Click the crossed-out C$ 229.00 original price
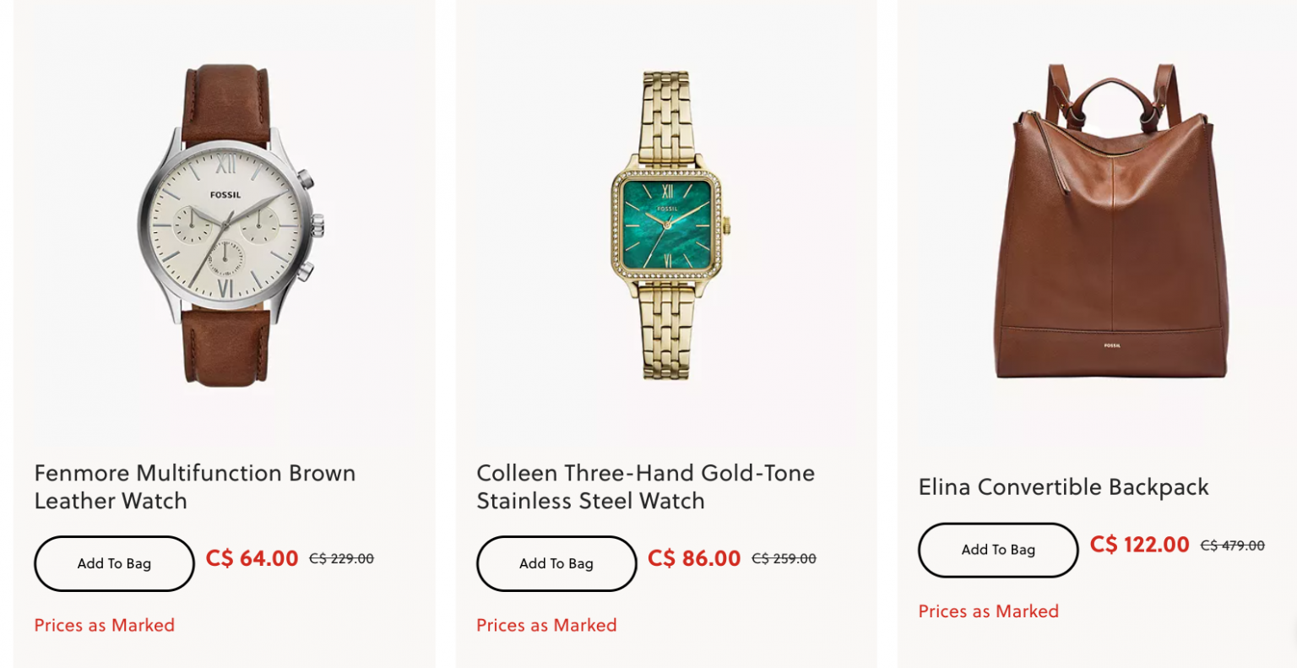The height and width of the screenshot is (668, 1297). tap(341, 558)
